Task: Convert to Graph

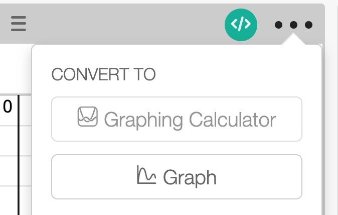Action: (177, 177)
